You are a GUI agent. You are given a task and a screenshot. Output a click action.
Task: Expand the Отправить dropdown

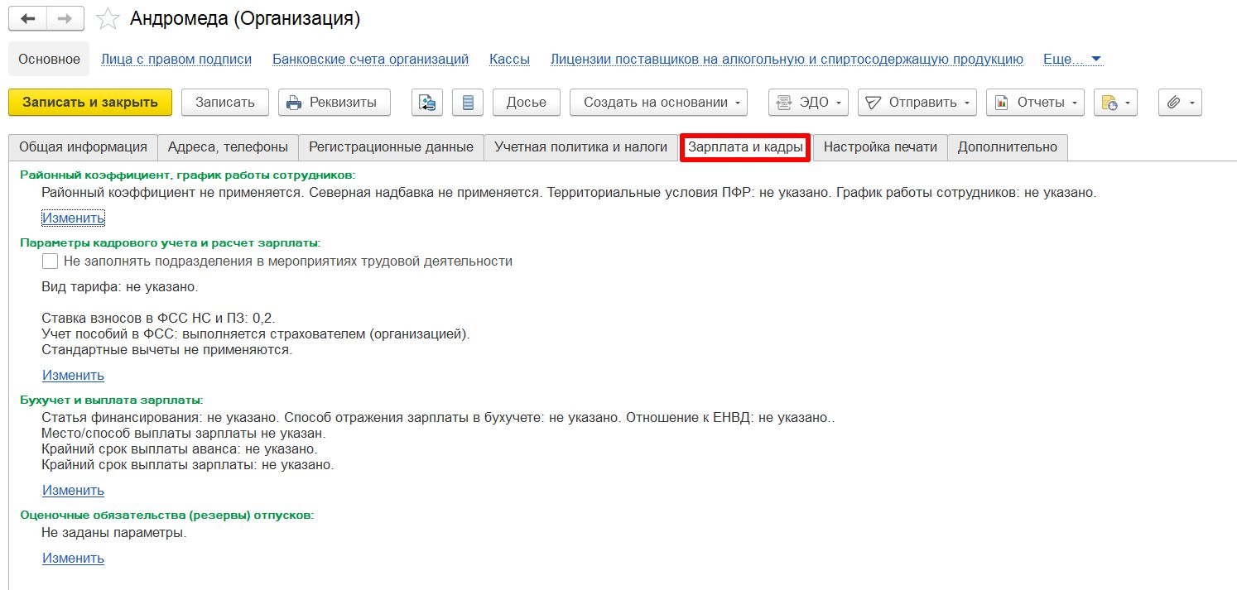[x=917, y=103]
